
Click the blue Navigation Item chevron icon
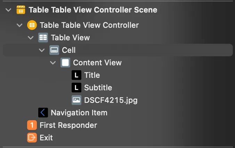[43, 113]
